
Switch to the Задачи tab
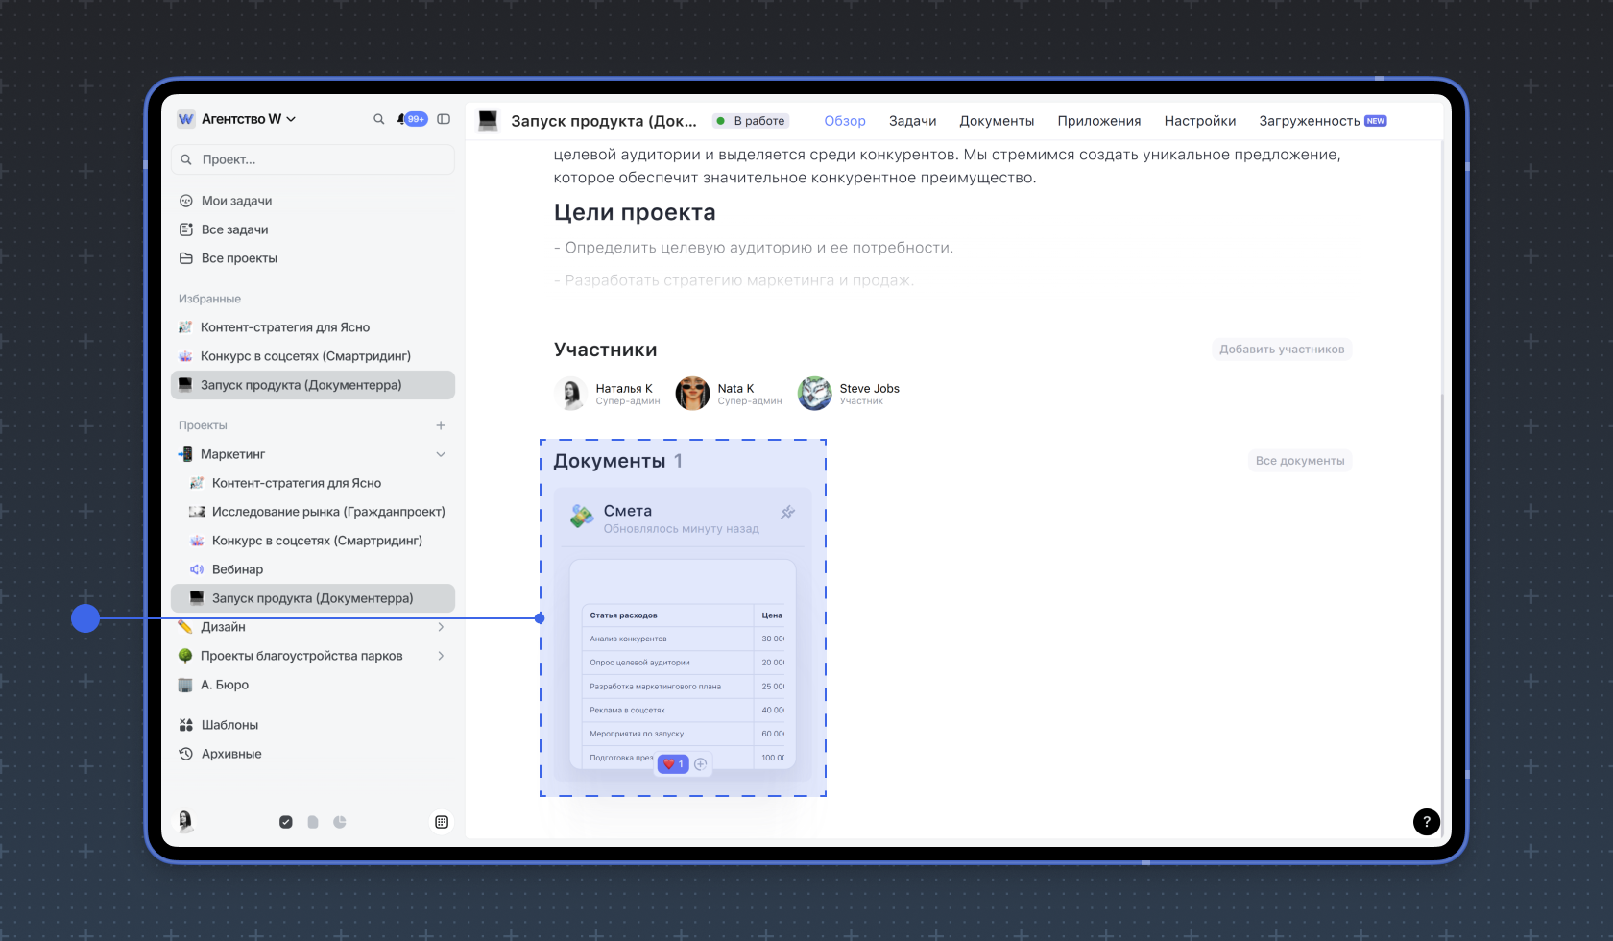[x=912, y=121]
